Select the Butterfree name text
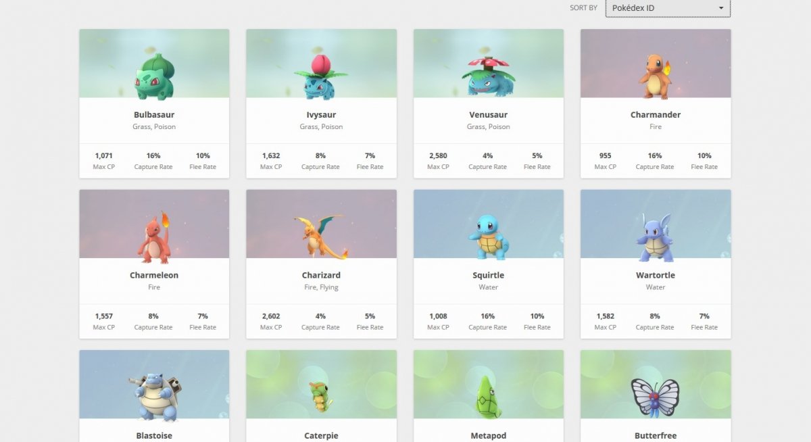This screenshot has width=811, height=442. tap(656, 436)
